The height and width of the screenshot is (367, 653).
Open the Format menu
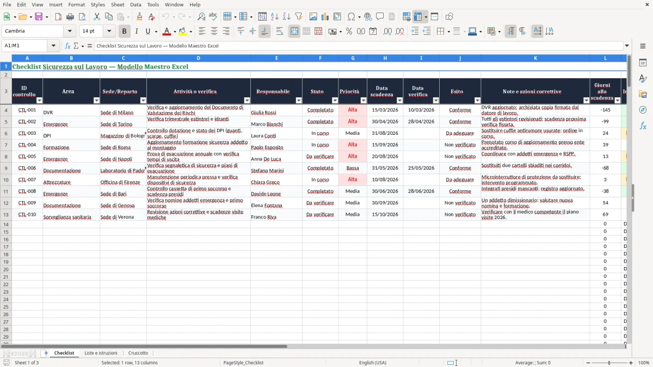[76, 4]
